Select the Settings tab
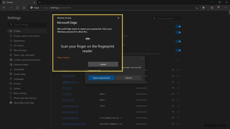This screenshot has width=230, height=129. pyautogui.click(x=19, y=2)
